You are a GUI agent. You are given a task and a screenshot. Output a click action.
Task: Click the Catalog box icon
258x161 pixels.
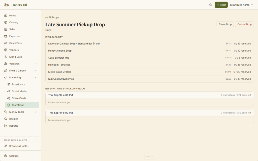[6, 22]
